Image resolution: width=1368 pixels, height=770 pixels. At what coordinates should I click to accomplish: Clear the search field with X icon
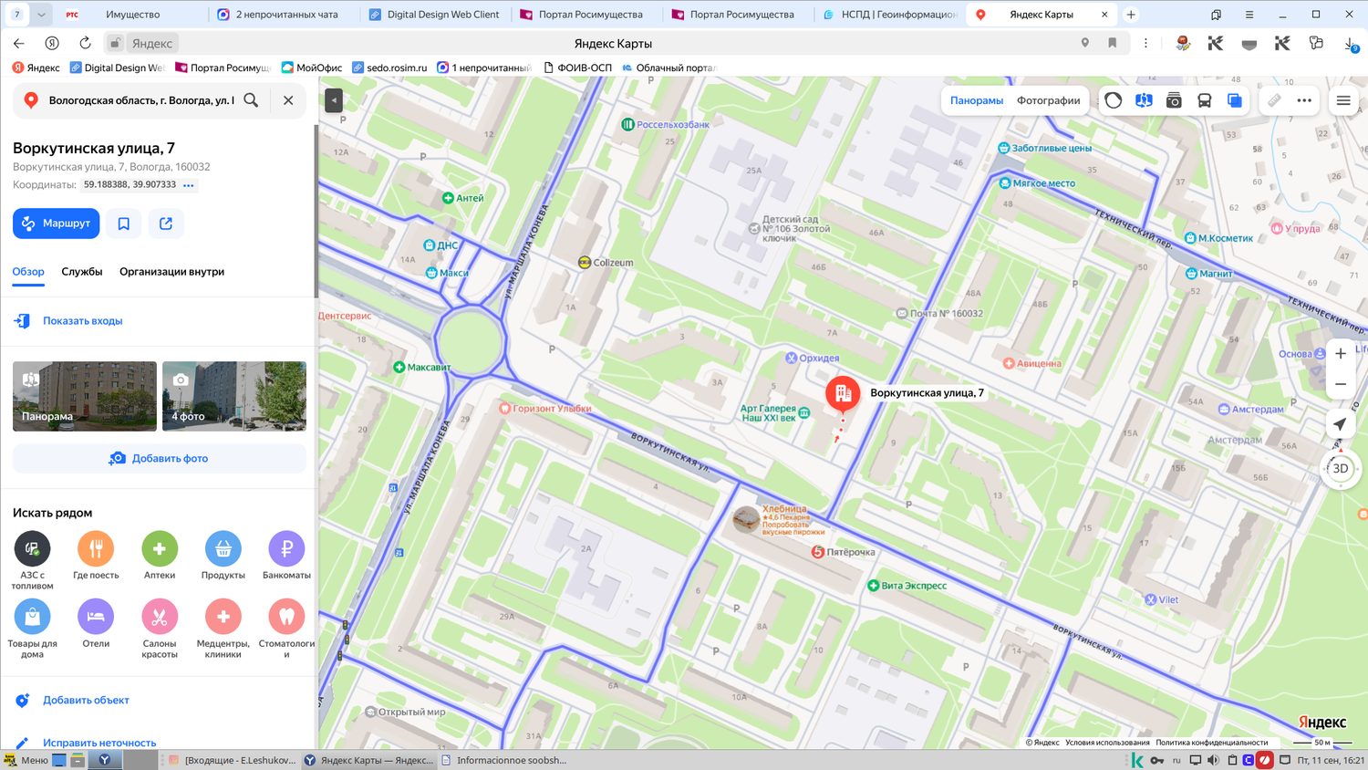pos(288,100)
